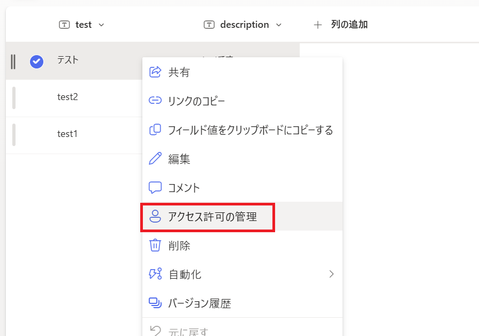The height and width of the screenshot is (336, 479).
Task: Click the version history icon beside バージョン履歴
Action: (x=155, y=303)
